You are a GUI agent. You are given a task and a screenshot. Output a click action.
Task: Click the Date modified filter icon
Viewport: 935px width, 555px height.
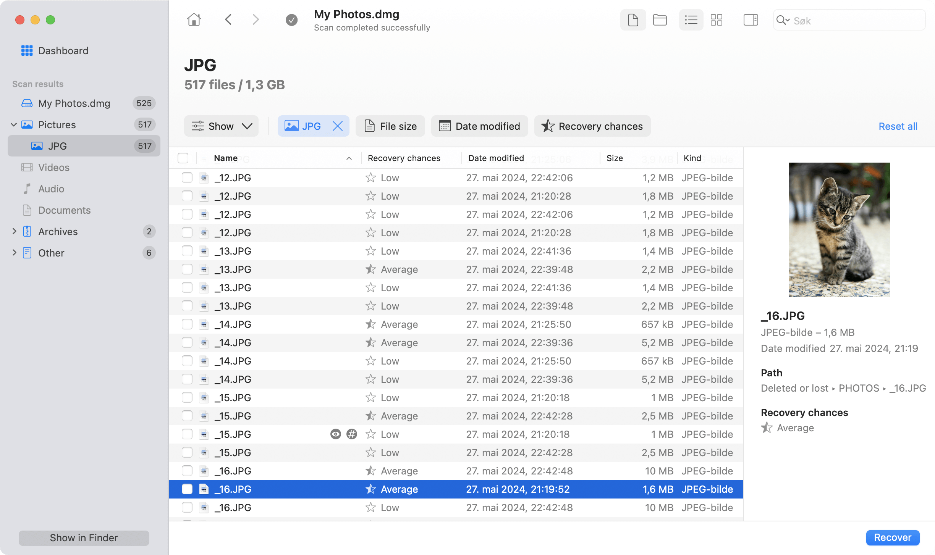click(x=445, y=126)
